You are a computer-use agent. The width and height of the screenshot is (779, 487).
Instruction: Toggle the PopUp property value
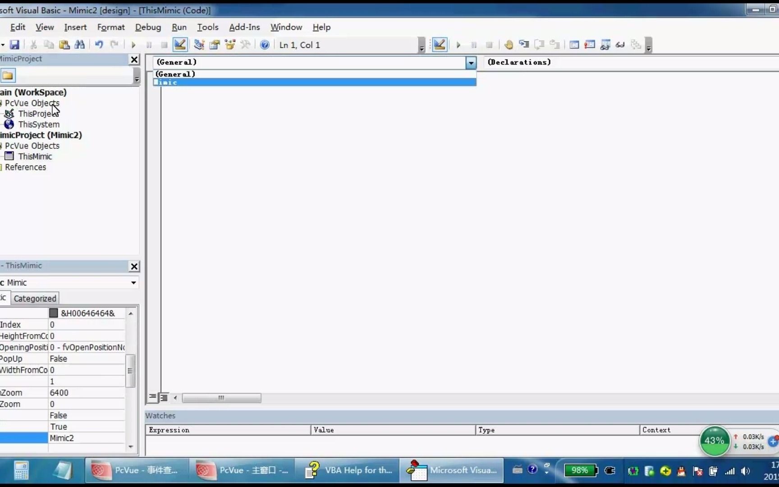pyautogui.click(x=59, y=358)
